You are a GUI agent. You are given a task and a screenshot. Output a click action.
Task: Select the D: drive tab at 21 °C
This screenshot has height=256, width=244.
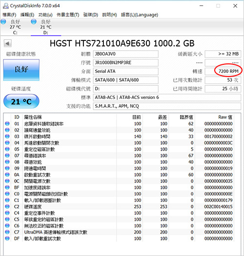point(46,27)
